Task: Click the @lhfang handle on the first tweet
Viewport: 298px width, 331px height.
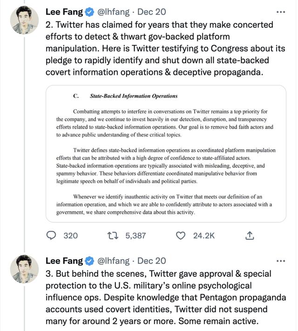Action: pos(115,11)
